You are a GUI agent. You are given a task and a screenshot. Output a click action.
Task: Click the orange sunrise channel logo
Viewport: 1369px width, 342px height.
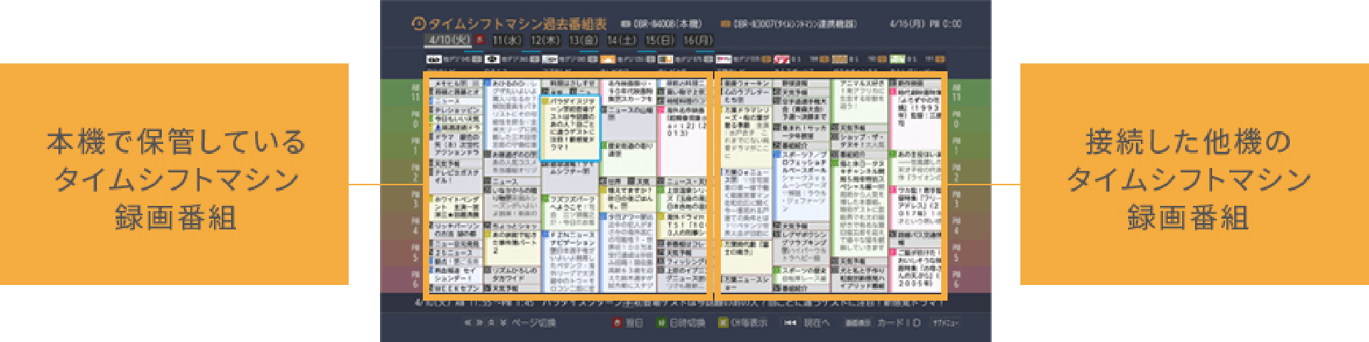point(607,59)
